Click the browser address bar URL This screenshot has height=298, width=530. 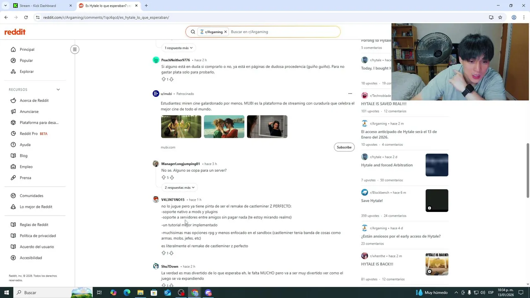[x=106, y=17]
